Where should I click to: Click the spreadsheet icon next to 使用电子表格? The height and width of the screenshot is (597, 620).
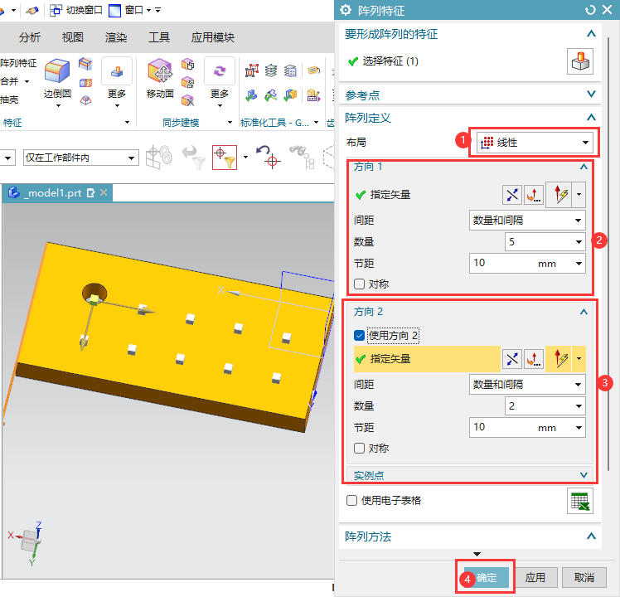580,502
